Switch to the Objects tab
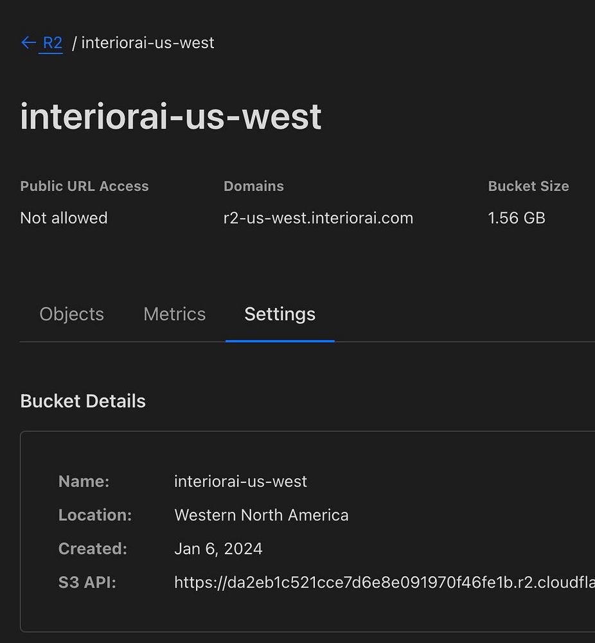This screenshot has width=595, height=643. point(71,314)
